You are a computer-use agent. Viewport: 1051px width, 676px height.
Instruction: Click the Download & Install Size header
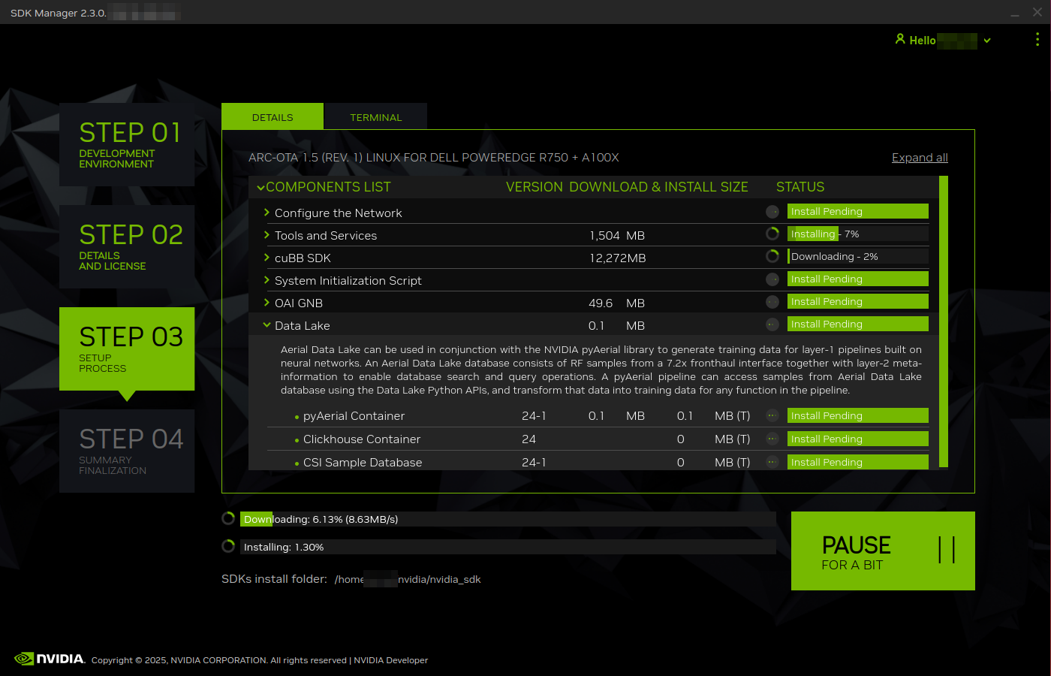(x=658, y=187)
